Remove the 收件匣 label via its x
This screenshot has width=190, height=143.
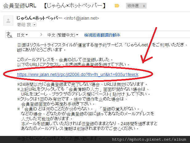tap(144, 6)
